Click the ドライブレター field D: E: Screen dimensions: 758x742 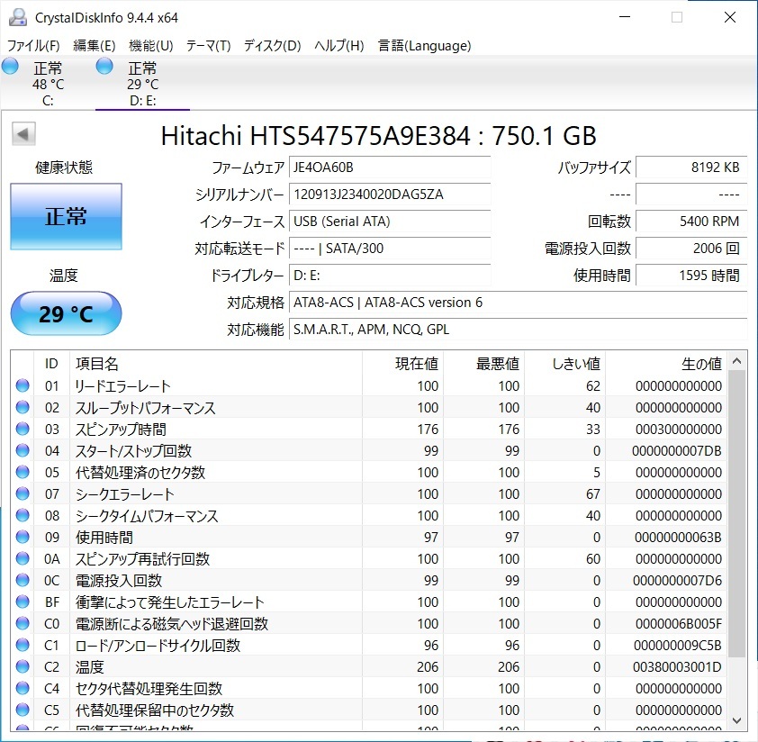pos(390,276)
